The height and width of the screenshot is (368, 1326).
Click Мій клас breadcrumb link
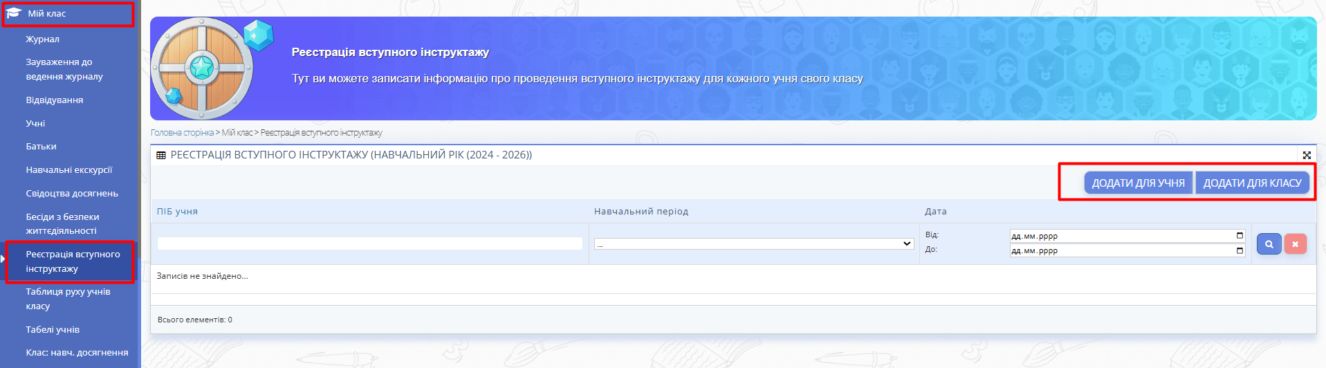point(237,133)
